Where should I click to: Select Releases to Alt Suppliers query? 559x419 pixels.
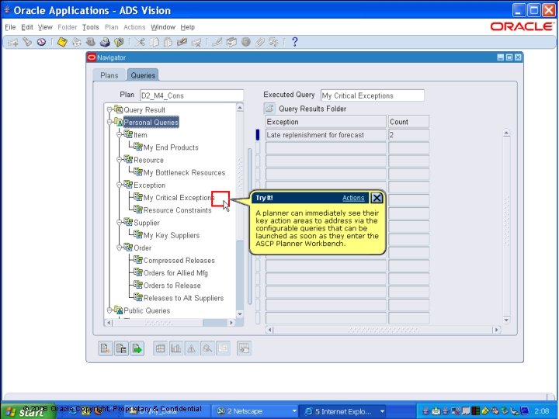(183, 298)
